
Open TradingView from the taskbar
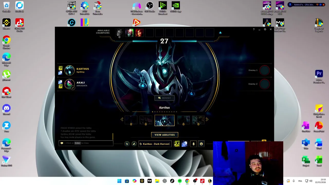point(150,181)
